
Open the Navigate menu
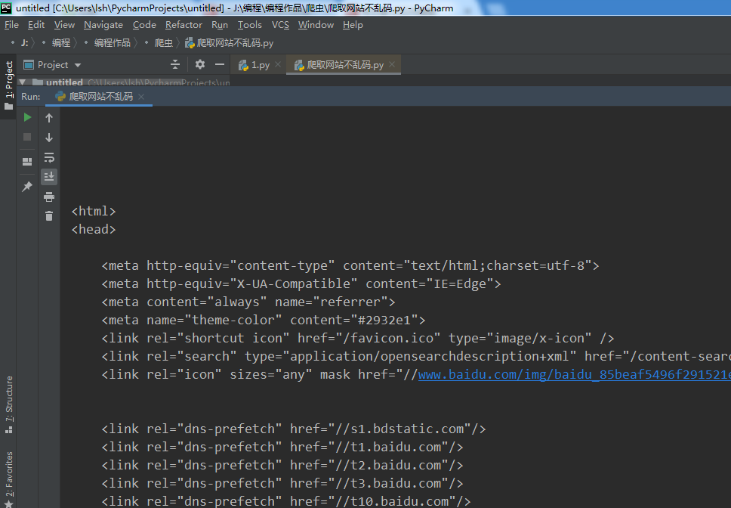coord(103,25)
